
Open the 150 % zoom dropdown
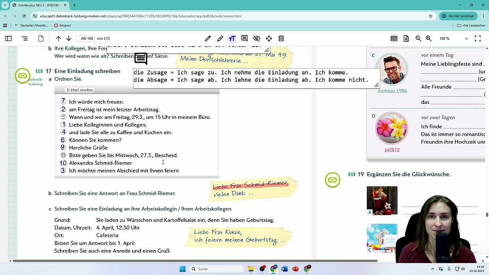point(453,39)
